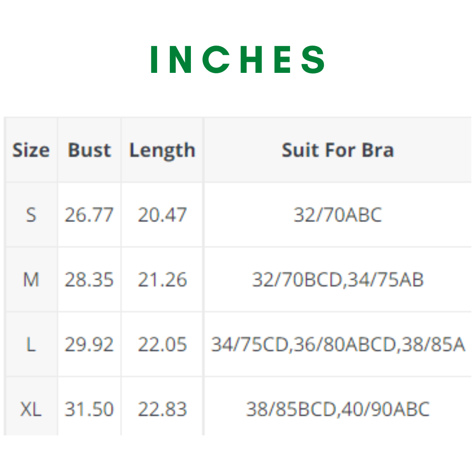Screen dimensions: 474x474
Task: Click the Bust column header
Action: point(90,150)
